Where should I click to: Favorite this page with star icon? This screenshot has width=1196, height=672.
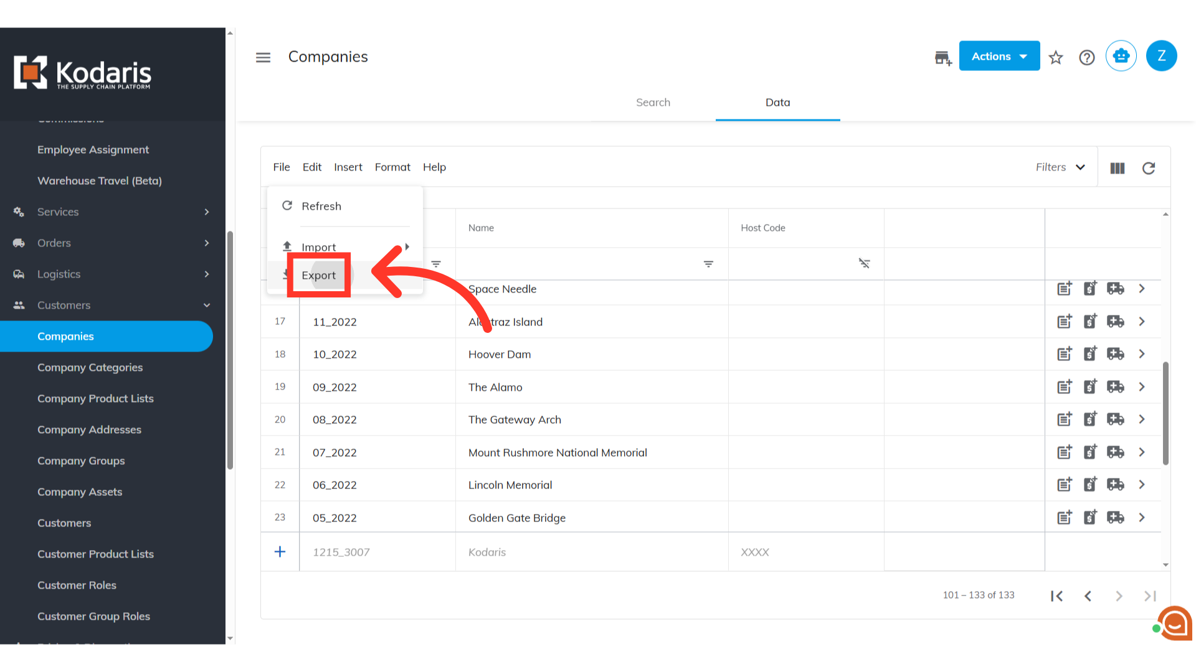[x=1056, y=57]
